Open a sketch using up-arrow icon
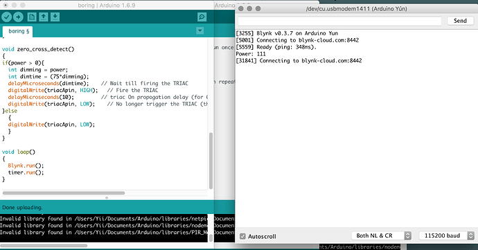This screenshot has height=250, width=478. click(x=43, y=17)
